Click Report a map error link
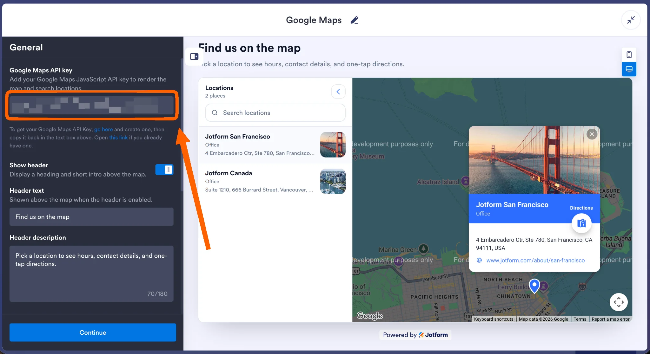650x354 pixels. point(610,319)
